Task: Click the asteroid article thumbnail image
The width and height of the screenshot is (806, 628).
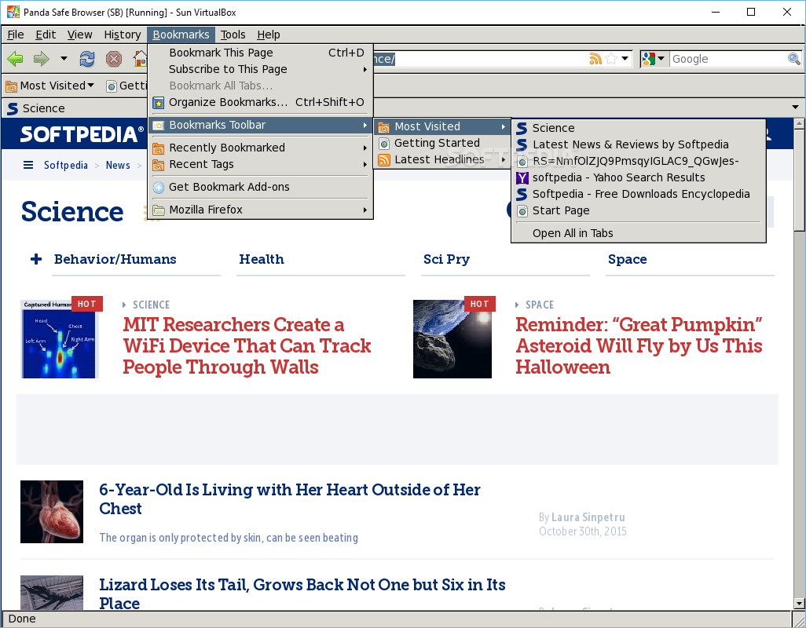Action: coord(452,339)
